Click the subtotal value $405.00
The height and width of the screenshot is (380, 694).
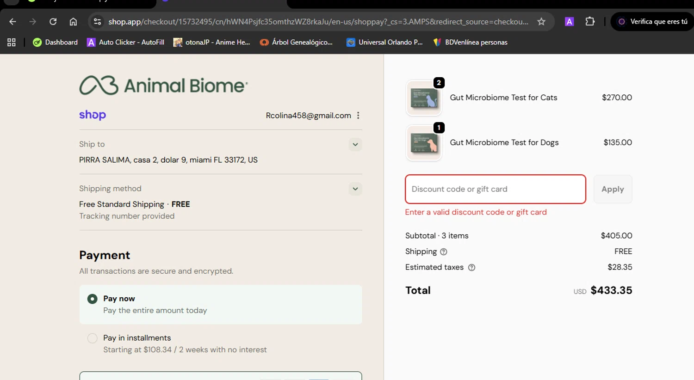[x=616, y=236]
